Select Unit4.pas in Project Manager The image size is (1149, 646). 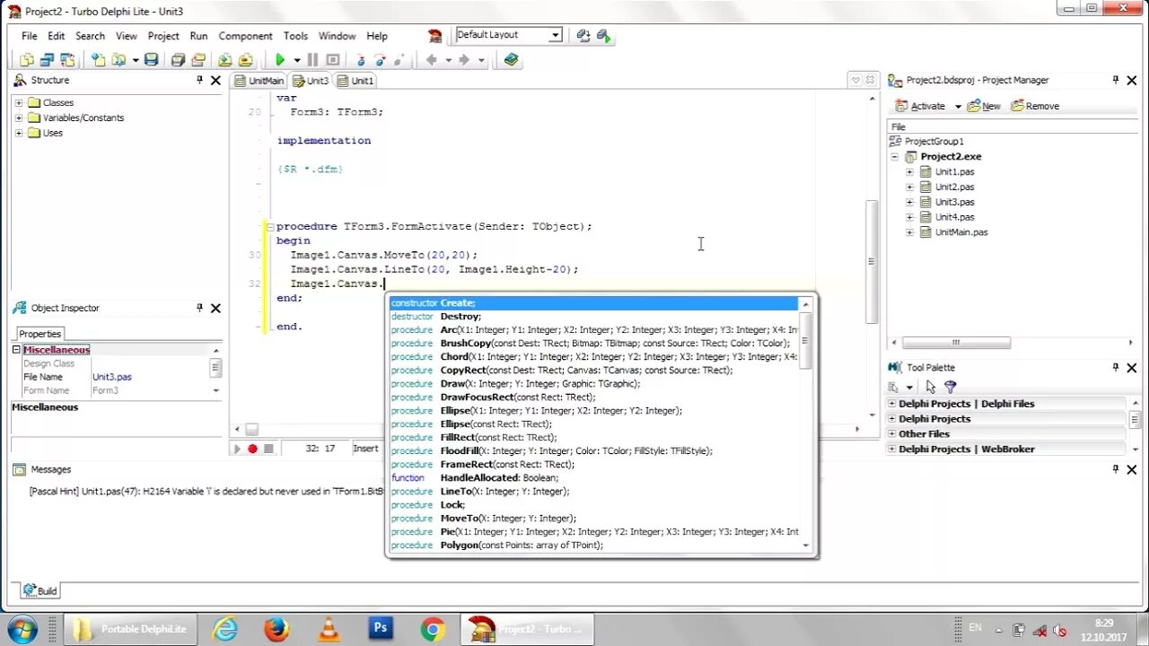pos(954,217)
